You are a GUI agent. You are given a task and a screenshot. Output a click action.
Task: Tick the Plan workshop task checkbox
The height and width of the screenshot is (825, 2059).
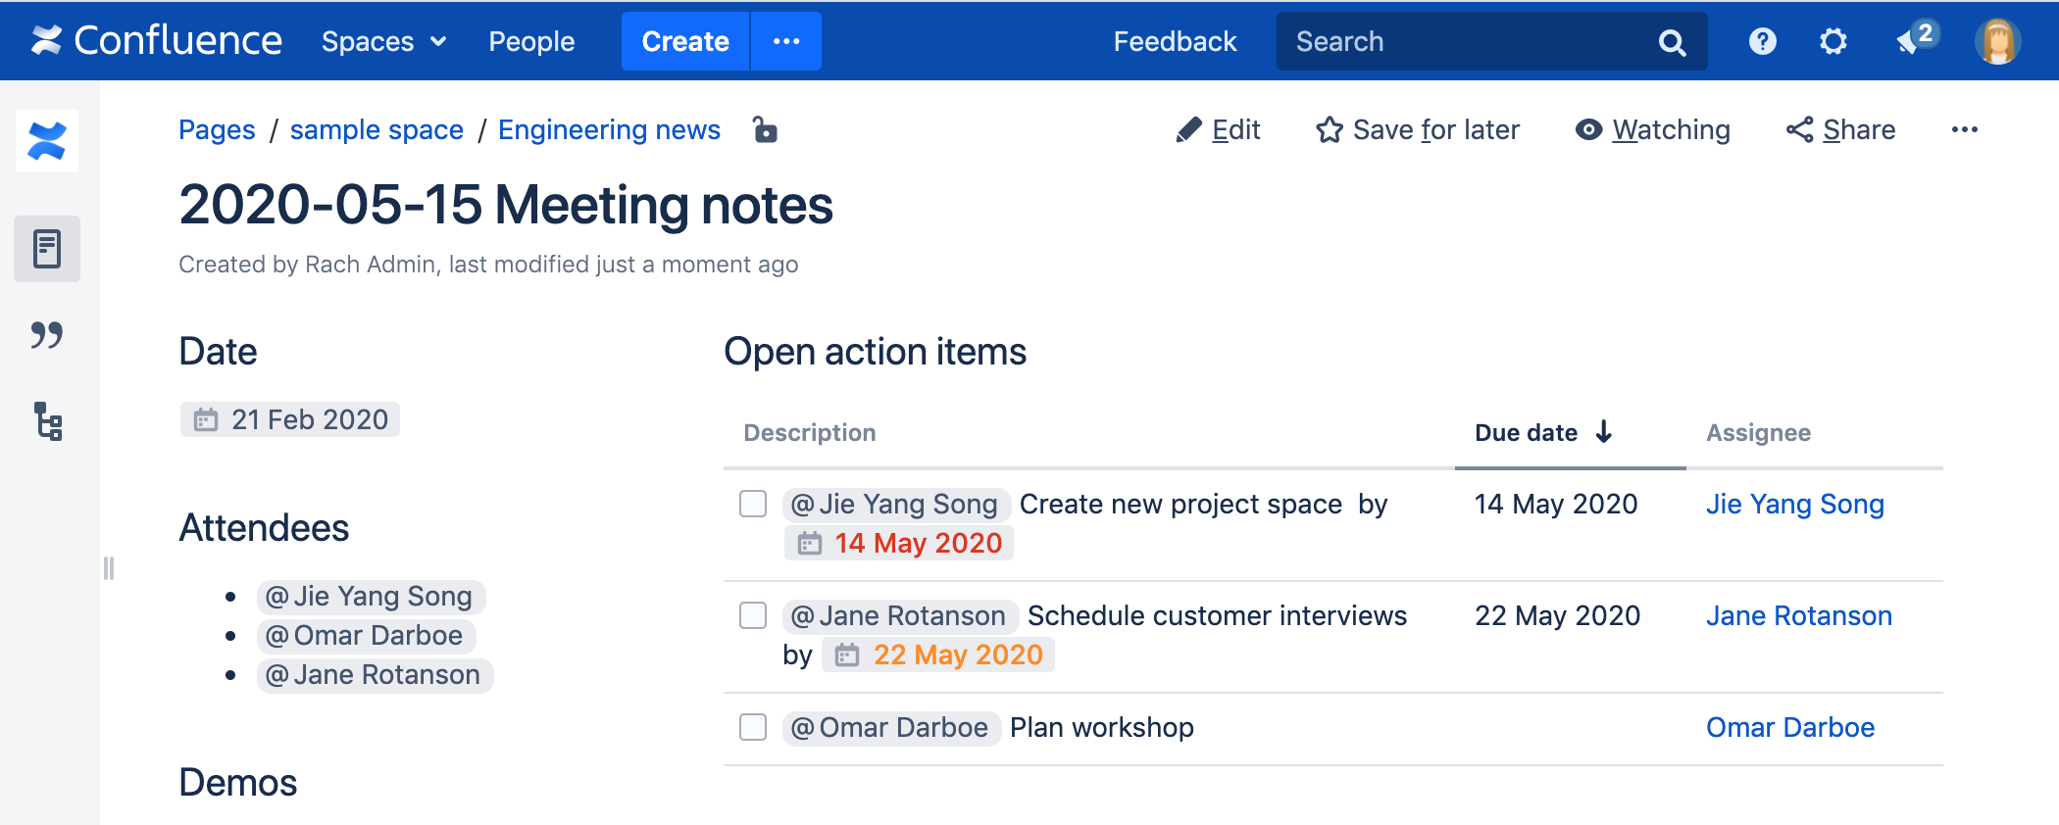click(753, 727)
